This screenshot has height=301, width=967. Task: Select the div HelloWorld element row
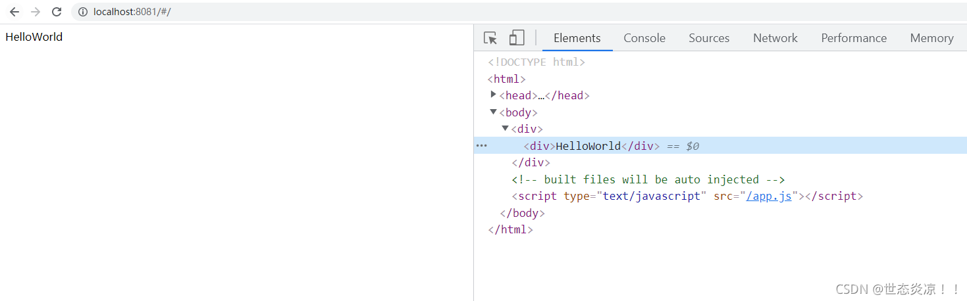click(720, 145)
